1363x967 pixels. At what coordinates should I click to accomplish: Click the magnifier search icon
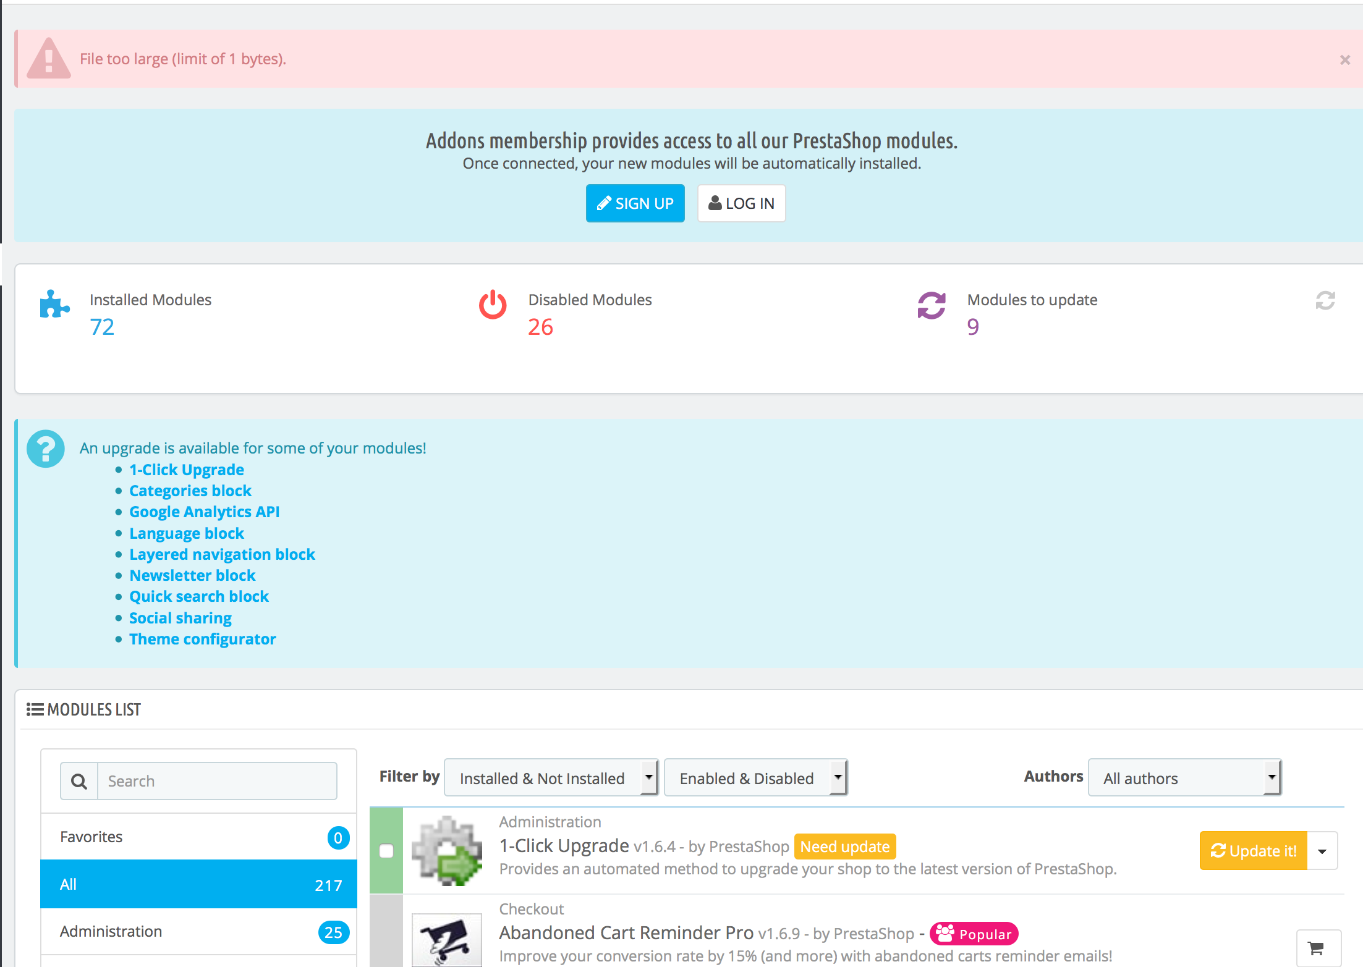(79, 781)
